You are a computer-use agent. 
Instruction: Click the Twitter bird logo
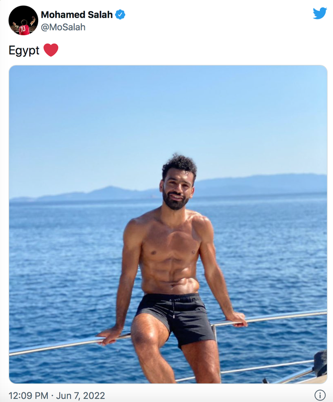pyautogui.click(x=320, y=13)
